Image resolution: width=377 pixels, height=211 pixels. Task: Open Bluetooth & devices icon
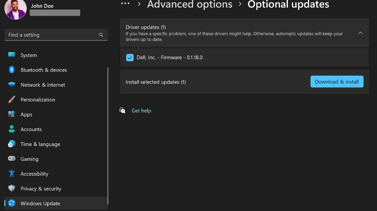[x=12, y=70]
